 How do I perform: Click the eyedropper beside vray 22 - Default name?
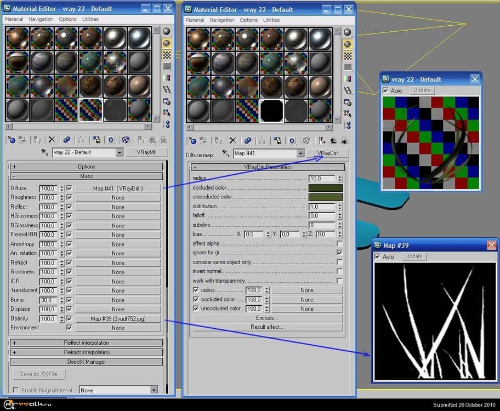click(x=45, y=152)
